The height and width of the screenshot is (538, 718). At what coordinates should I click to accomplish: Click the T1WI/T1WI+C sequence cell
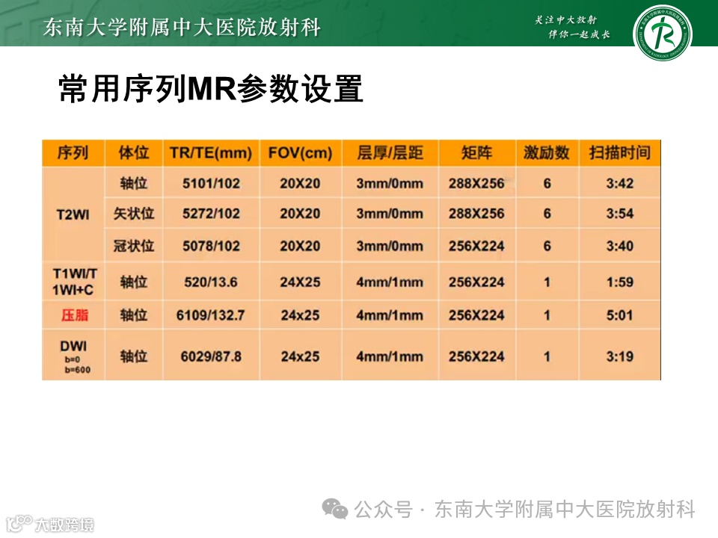pyautogui.click(x=74, y=282)
